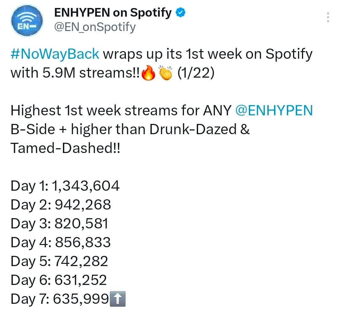Tap the blue verified badge icon
Screen dimensions: 345x314
coord(181,13)
